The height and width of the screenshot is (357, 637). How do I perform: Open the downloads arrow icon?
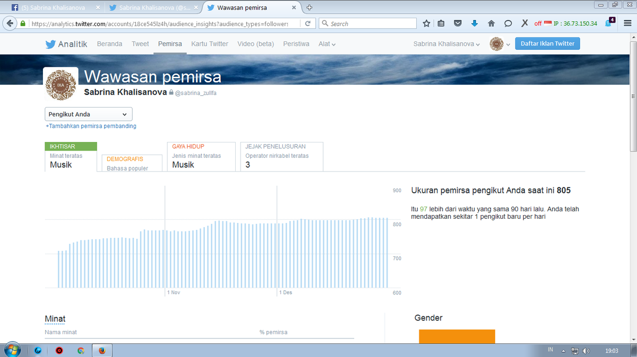475,23
